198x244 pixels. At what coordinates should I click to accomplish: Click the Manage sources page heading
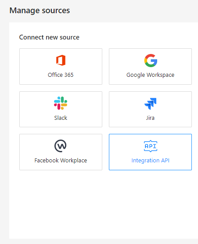pos(40,11)
